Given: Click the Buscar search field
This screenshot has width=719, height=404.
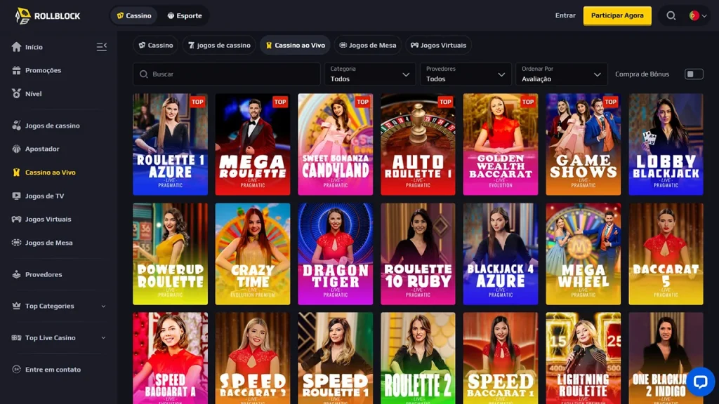Looking at the screenshot, I should [227, 74].
